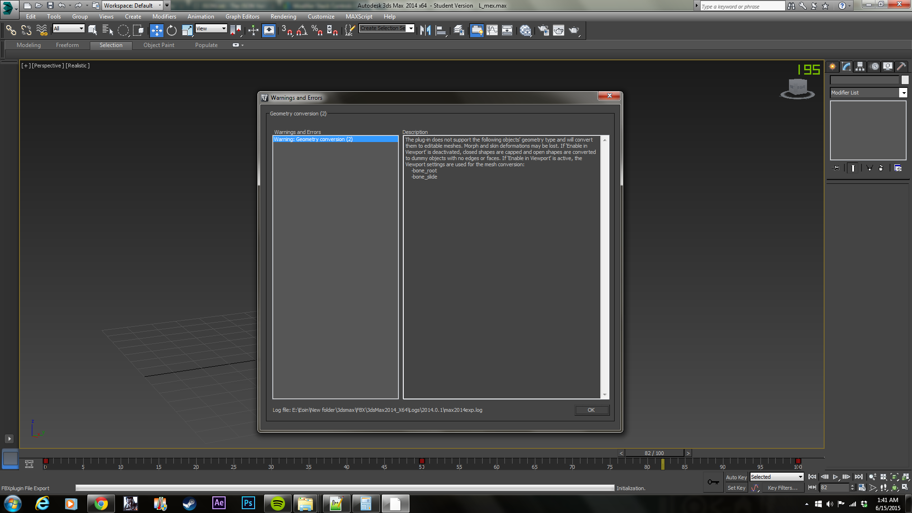The height and width of the screenshot is (513, 912).
Task: Activate Select and Scale tool
Action: (x=187, y=30)
